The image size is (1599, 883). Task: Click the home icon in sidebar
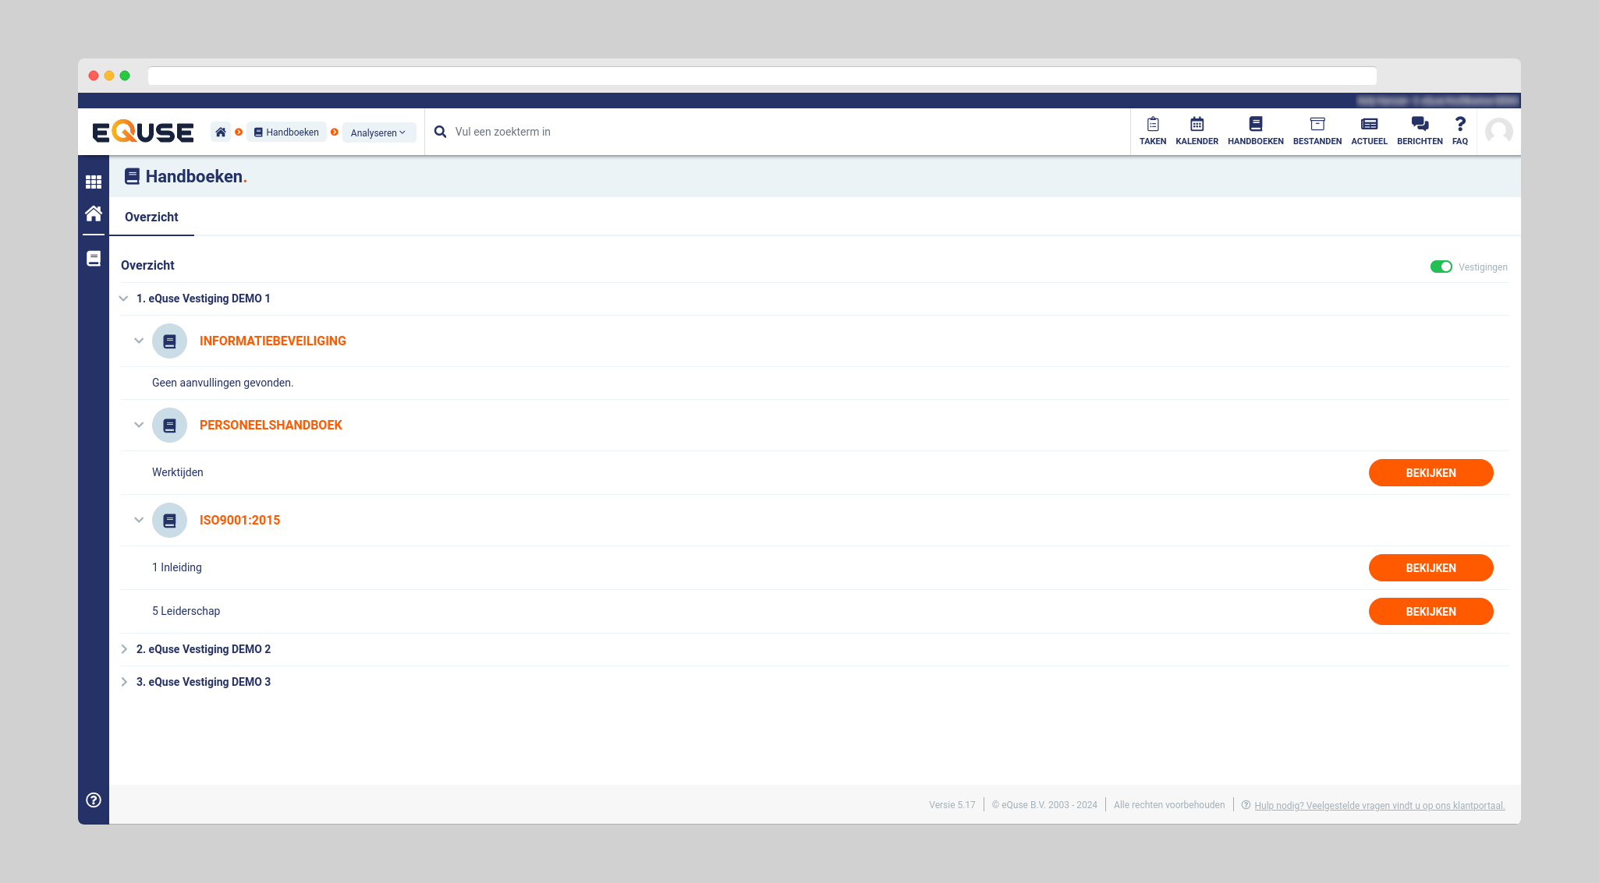pyautogui.click(x=94, y=214)
